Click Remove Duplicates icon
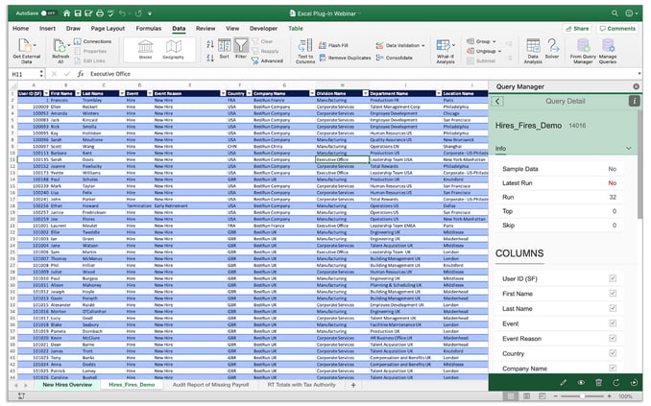This screenshot has width=651, height=406. click(323, 58)
